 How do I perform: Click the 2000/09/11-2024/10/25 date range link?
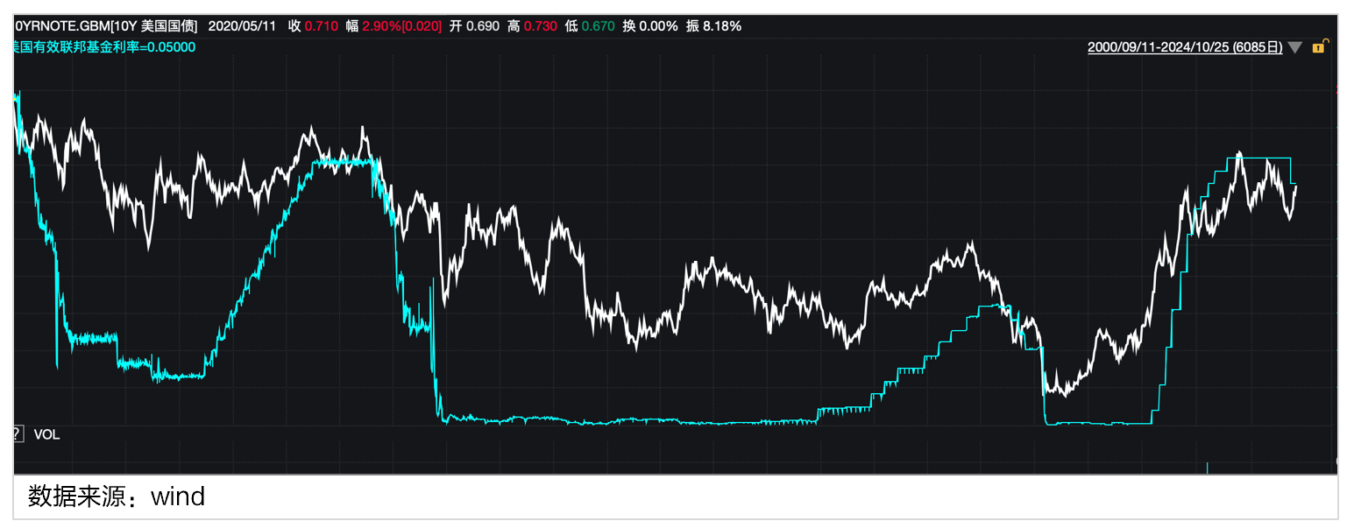[x=1184, y=47]
